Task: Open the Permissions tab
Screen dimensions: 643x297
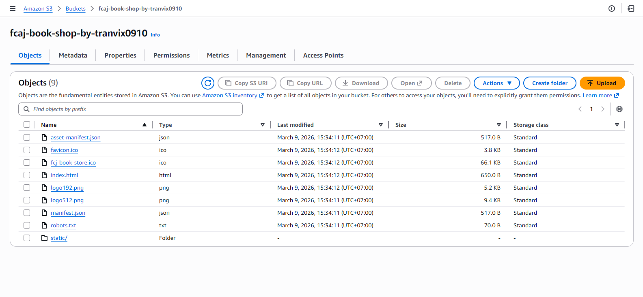Action: coord(172,56)
